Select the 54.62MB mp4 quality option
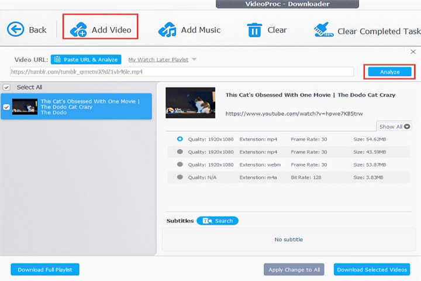 click(x=180, y=139)
